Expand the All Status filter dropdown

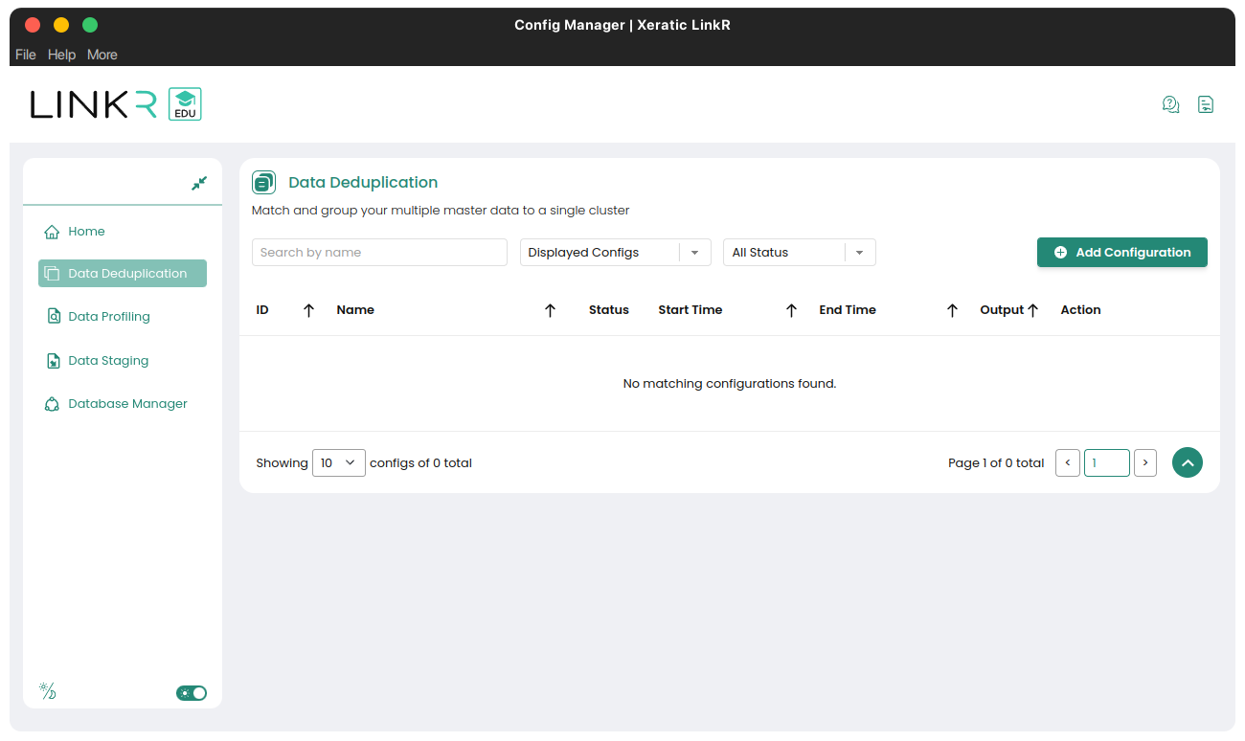click(799, 253)
